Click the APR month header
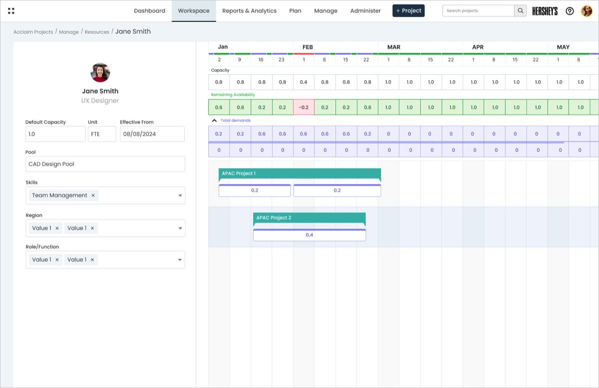Image resolution: width=599 pixels, height=388 pixels. click(x=478, y=47)
